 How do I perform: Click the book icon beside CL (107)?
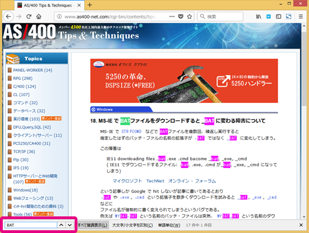(9, 95)
